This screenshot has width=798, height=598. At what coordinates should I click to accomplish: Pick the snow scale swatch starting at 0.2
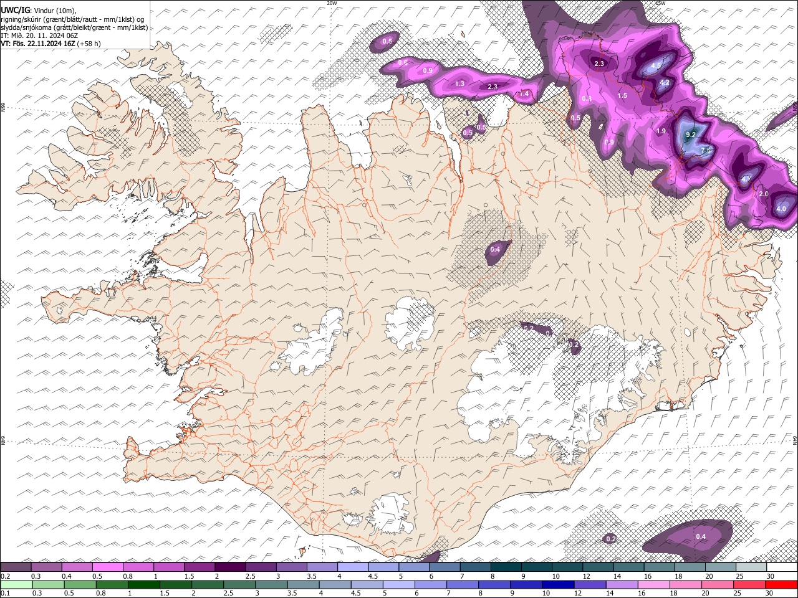point(16,567)
